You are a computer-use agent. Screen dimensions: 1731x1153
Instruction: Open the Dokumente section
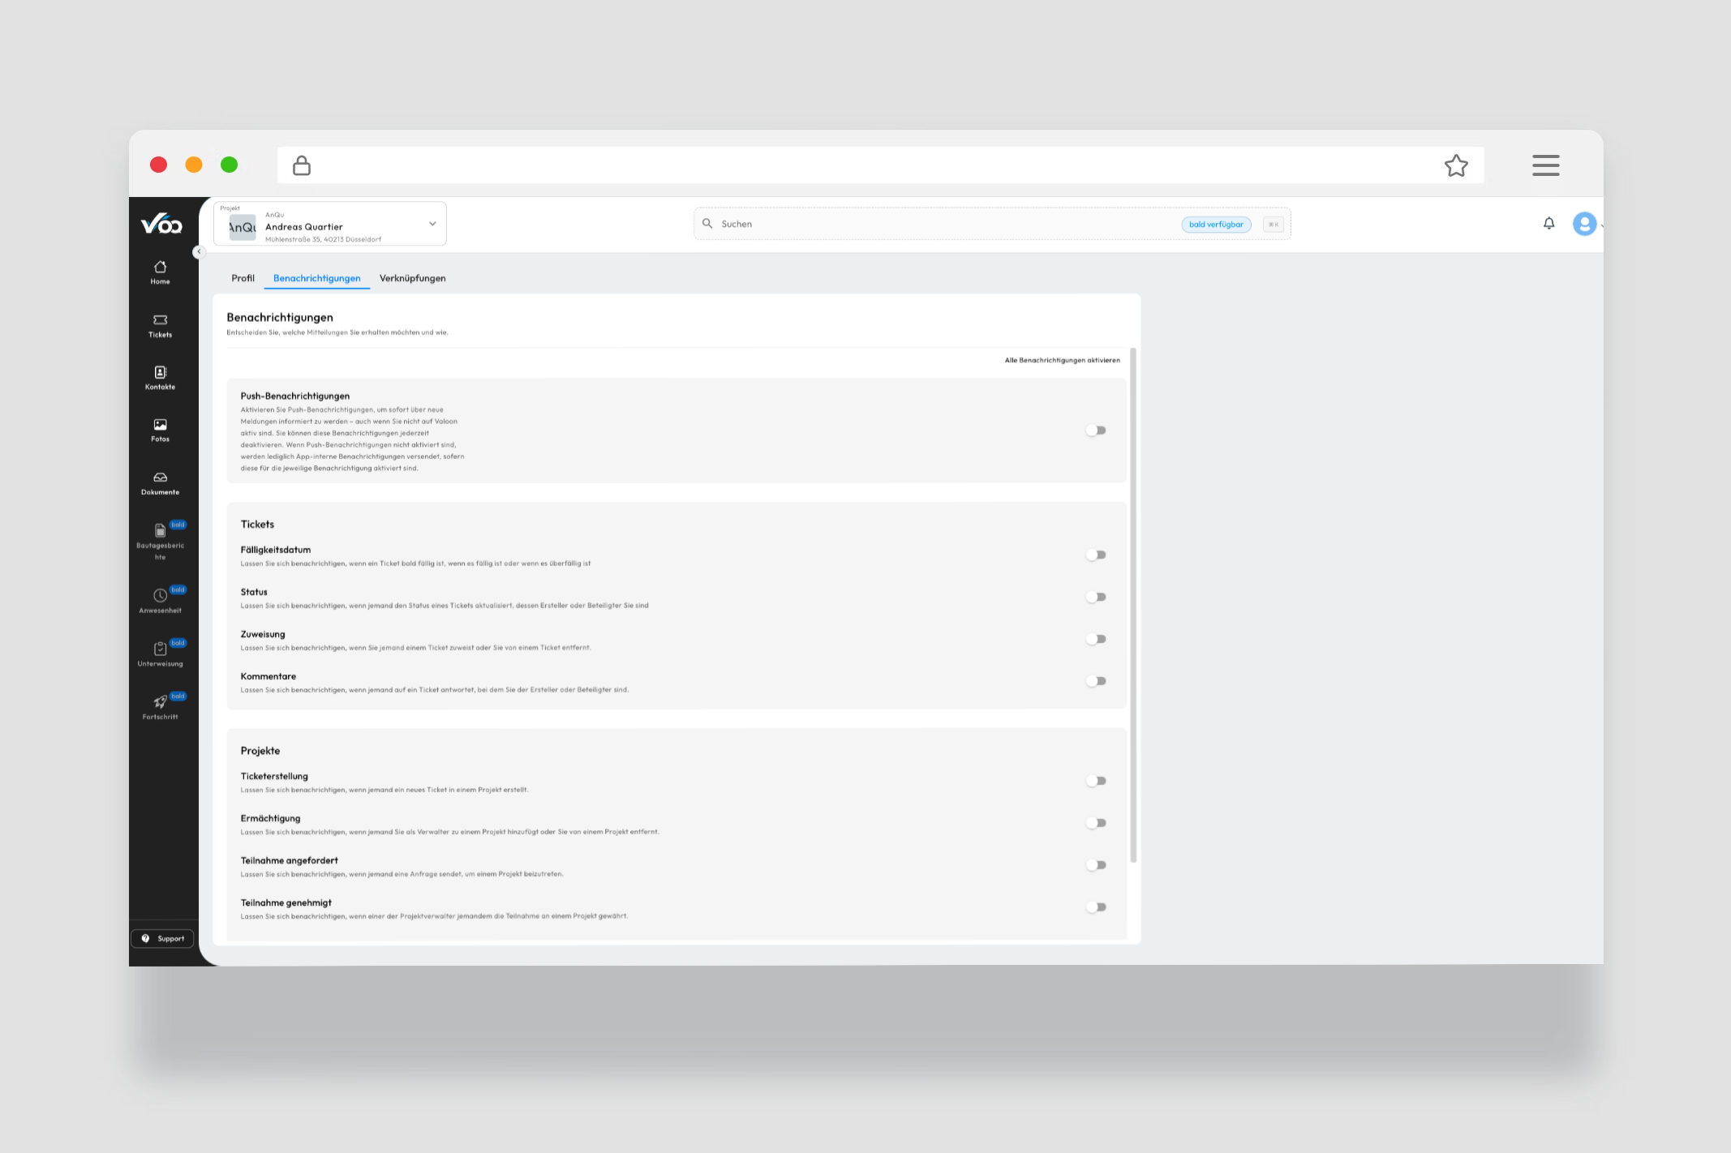pos(160,480)
